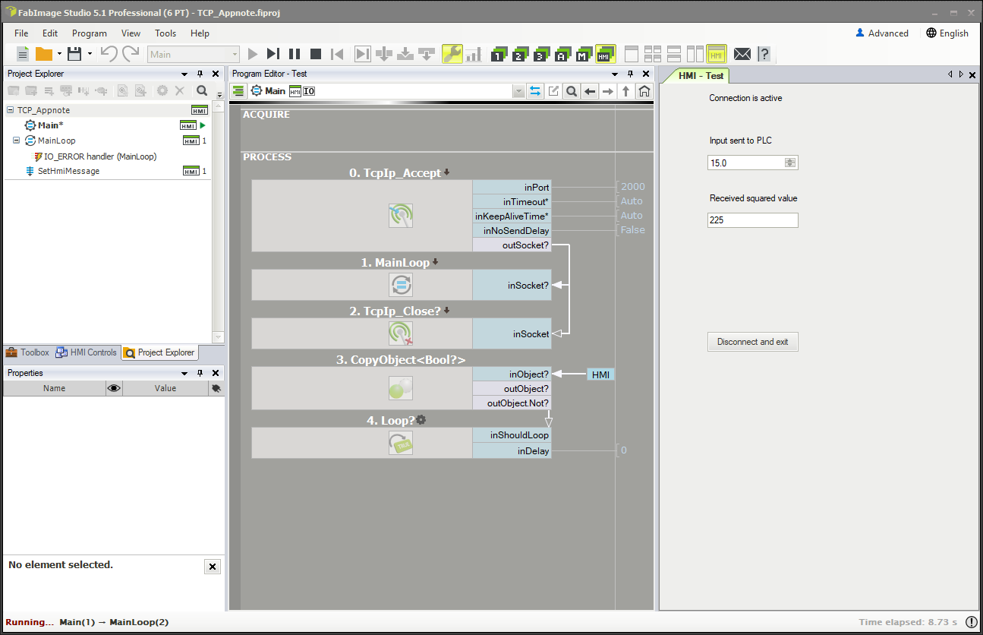Switch to layout preset 1 icon

pos(498,54)
